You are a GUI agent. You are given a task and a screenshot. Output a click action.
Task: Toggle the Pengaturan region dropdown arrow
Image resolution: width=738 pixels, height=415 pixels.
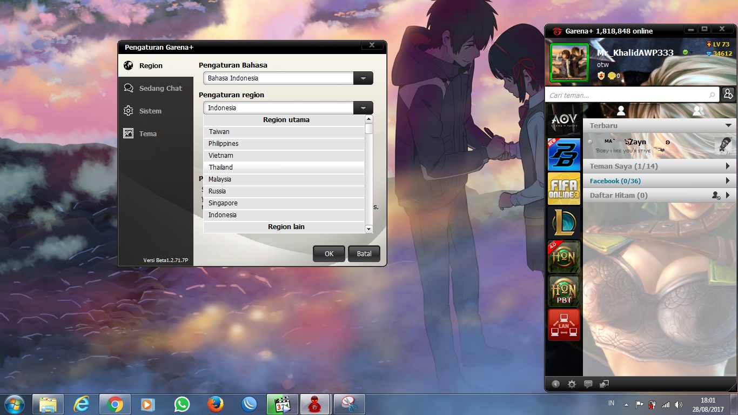click(363, 108)
